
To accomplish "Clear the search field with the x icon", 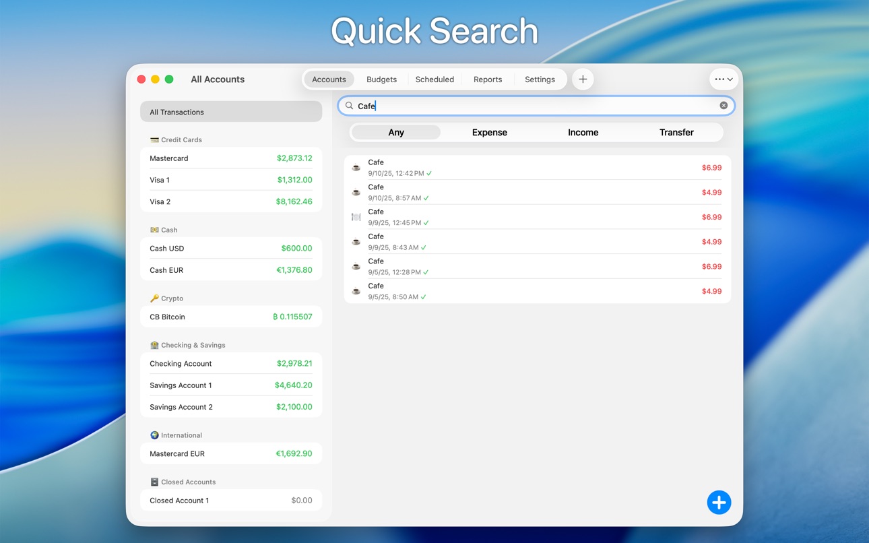I will [x=723, y=106].
